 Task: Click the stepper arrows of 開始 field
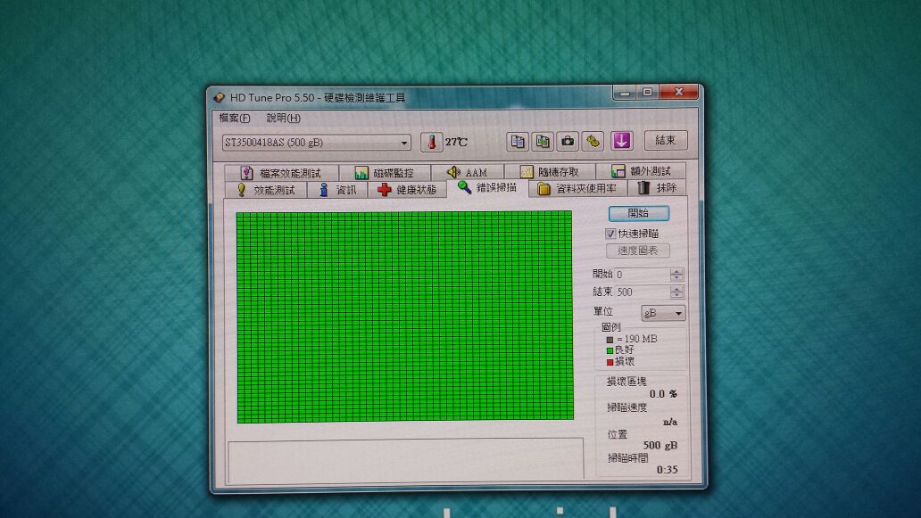point(676,275)
